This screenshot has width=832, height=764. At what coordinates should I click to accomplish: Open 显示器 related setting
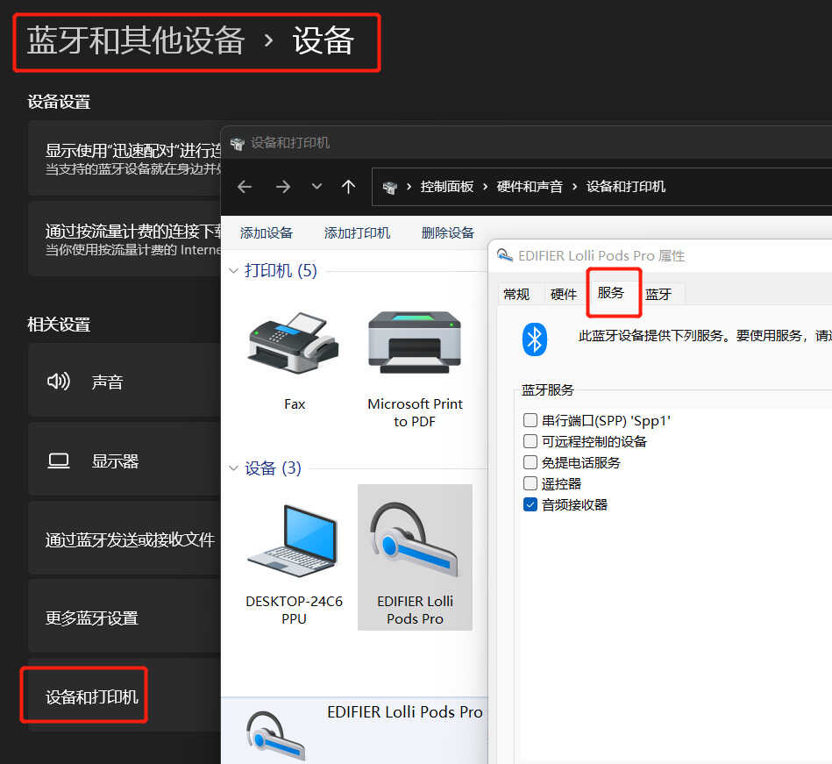point(124,460)
